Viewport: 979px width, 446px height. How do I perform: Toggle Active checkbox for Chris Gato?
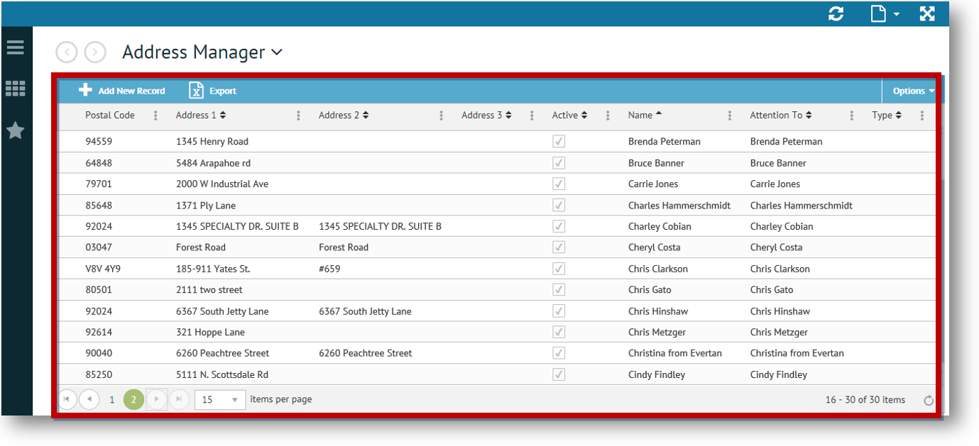click(x=559, y=290)
